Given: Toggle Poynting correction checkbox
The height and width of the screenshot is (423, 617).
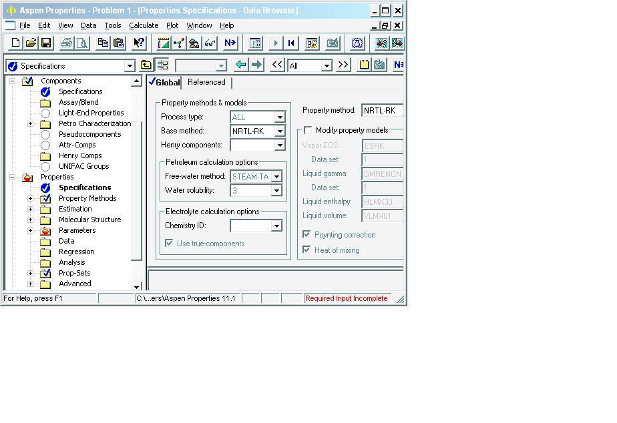Looking at the screenshot, I should pyautogui.click(x=306, y=234).
